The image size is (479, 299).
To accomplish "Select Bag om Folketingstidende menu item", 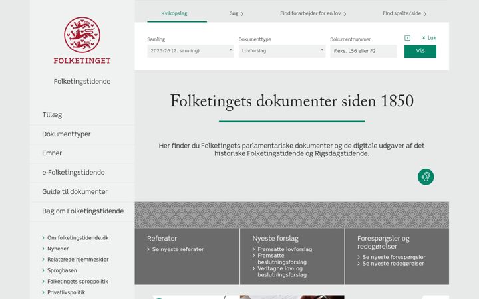I will (x=82, y=211).
